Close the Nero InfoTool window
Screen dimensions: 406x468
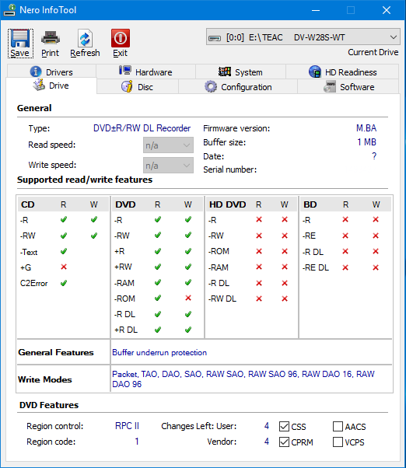387,10
